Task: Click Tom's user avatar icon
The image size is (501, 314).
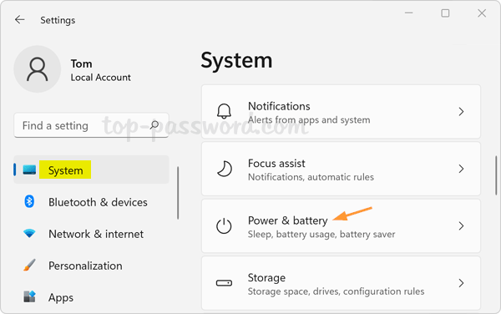Action: 38,69
